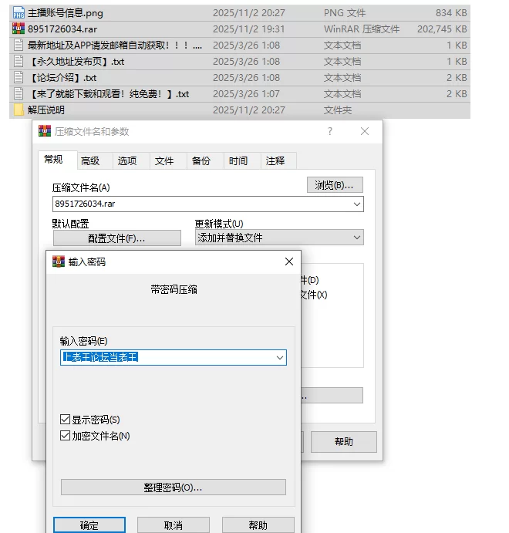Select file name 【论坛介绍】.txt
Screen dimensions: 509x533
[63, 78]
